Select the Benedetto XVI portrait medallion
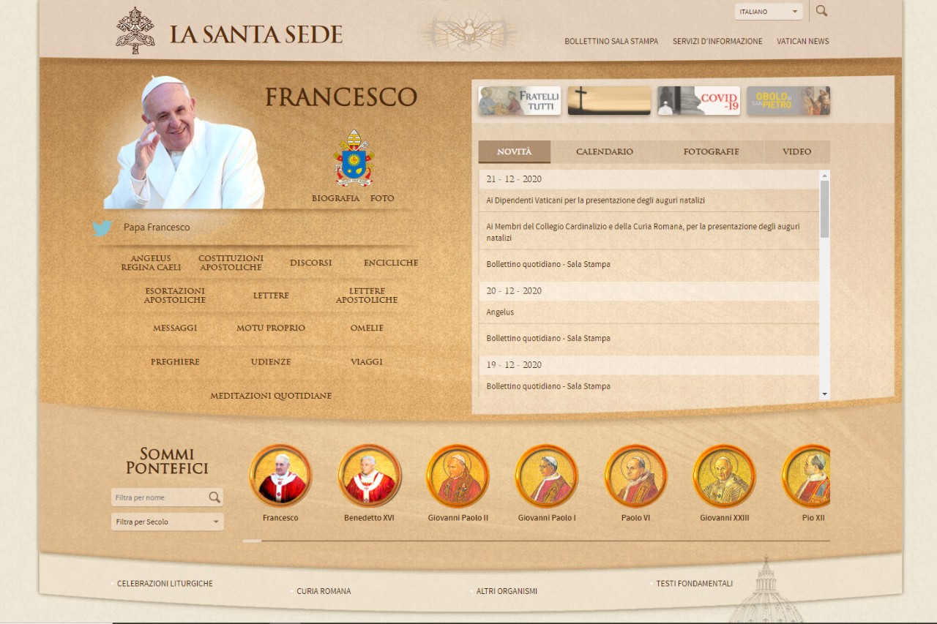 [x=369, y=475]
